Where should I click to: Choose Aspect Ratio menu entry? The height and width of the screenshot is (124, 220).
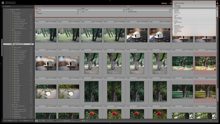177,26
